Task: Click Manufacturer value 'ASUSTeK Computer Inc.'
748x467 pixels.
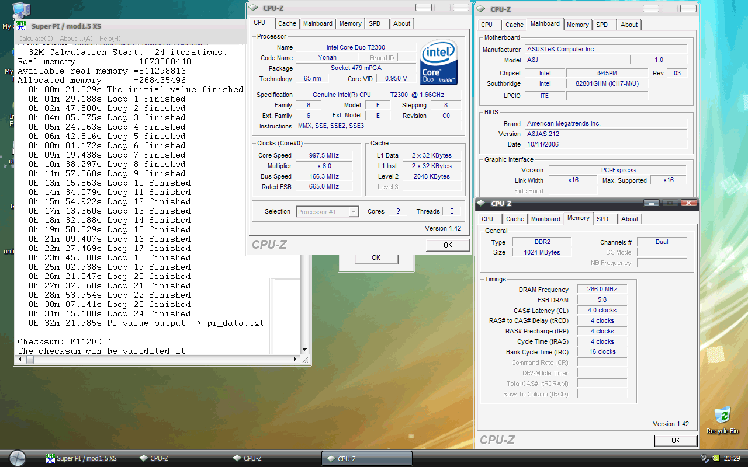Action: (606, 50)
